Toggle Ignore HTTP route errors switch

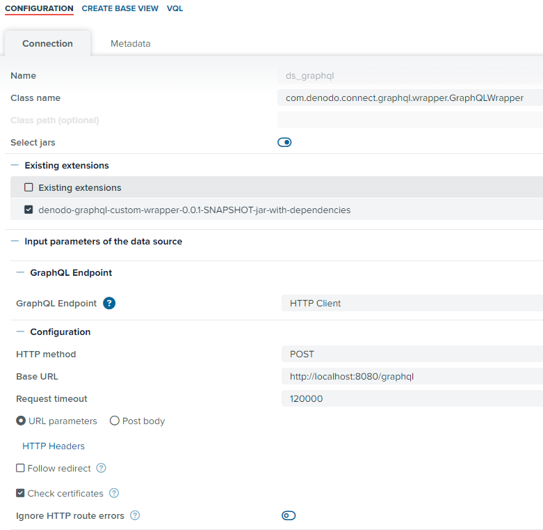point(289,515)
